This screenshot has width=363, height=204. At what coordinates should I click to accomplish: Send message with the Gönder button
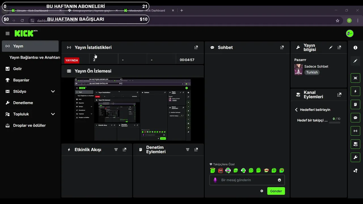276,191
